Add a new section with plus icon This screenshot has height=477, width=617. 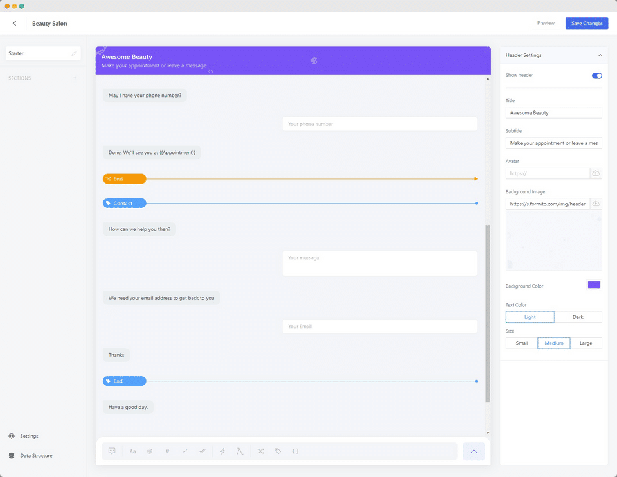coord(75,78)
